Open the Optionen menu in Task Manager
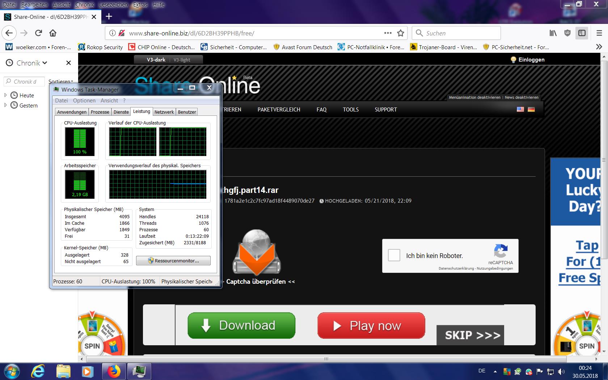The height and width of the screenshot is (380, 608). tap(84, 101)
